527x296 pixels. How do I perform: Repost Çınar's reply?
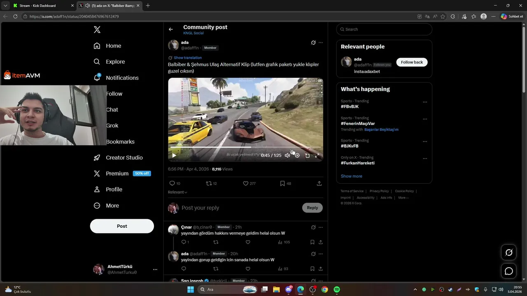(216, 242)
